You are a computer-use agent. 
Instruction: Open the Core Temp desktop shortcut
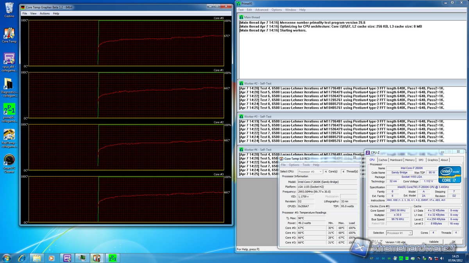click(9, 34)
